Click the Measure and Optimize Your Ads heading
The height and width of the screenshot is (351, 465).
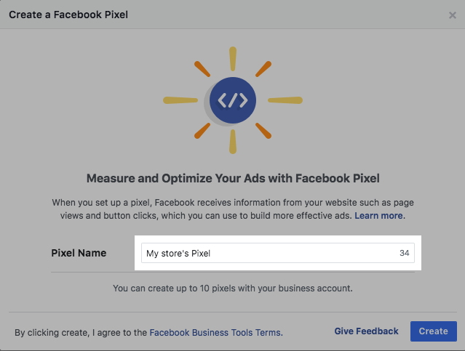[233, 178]
